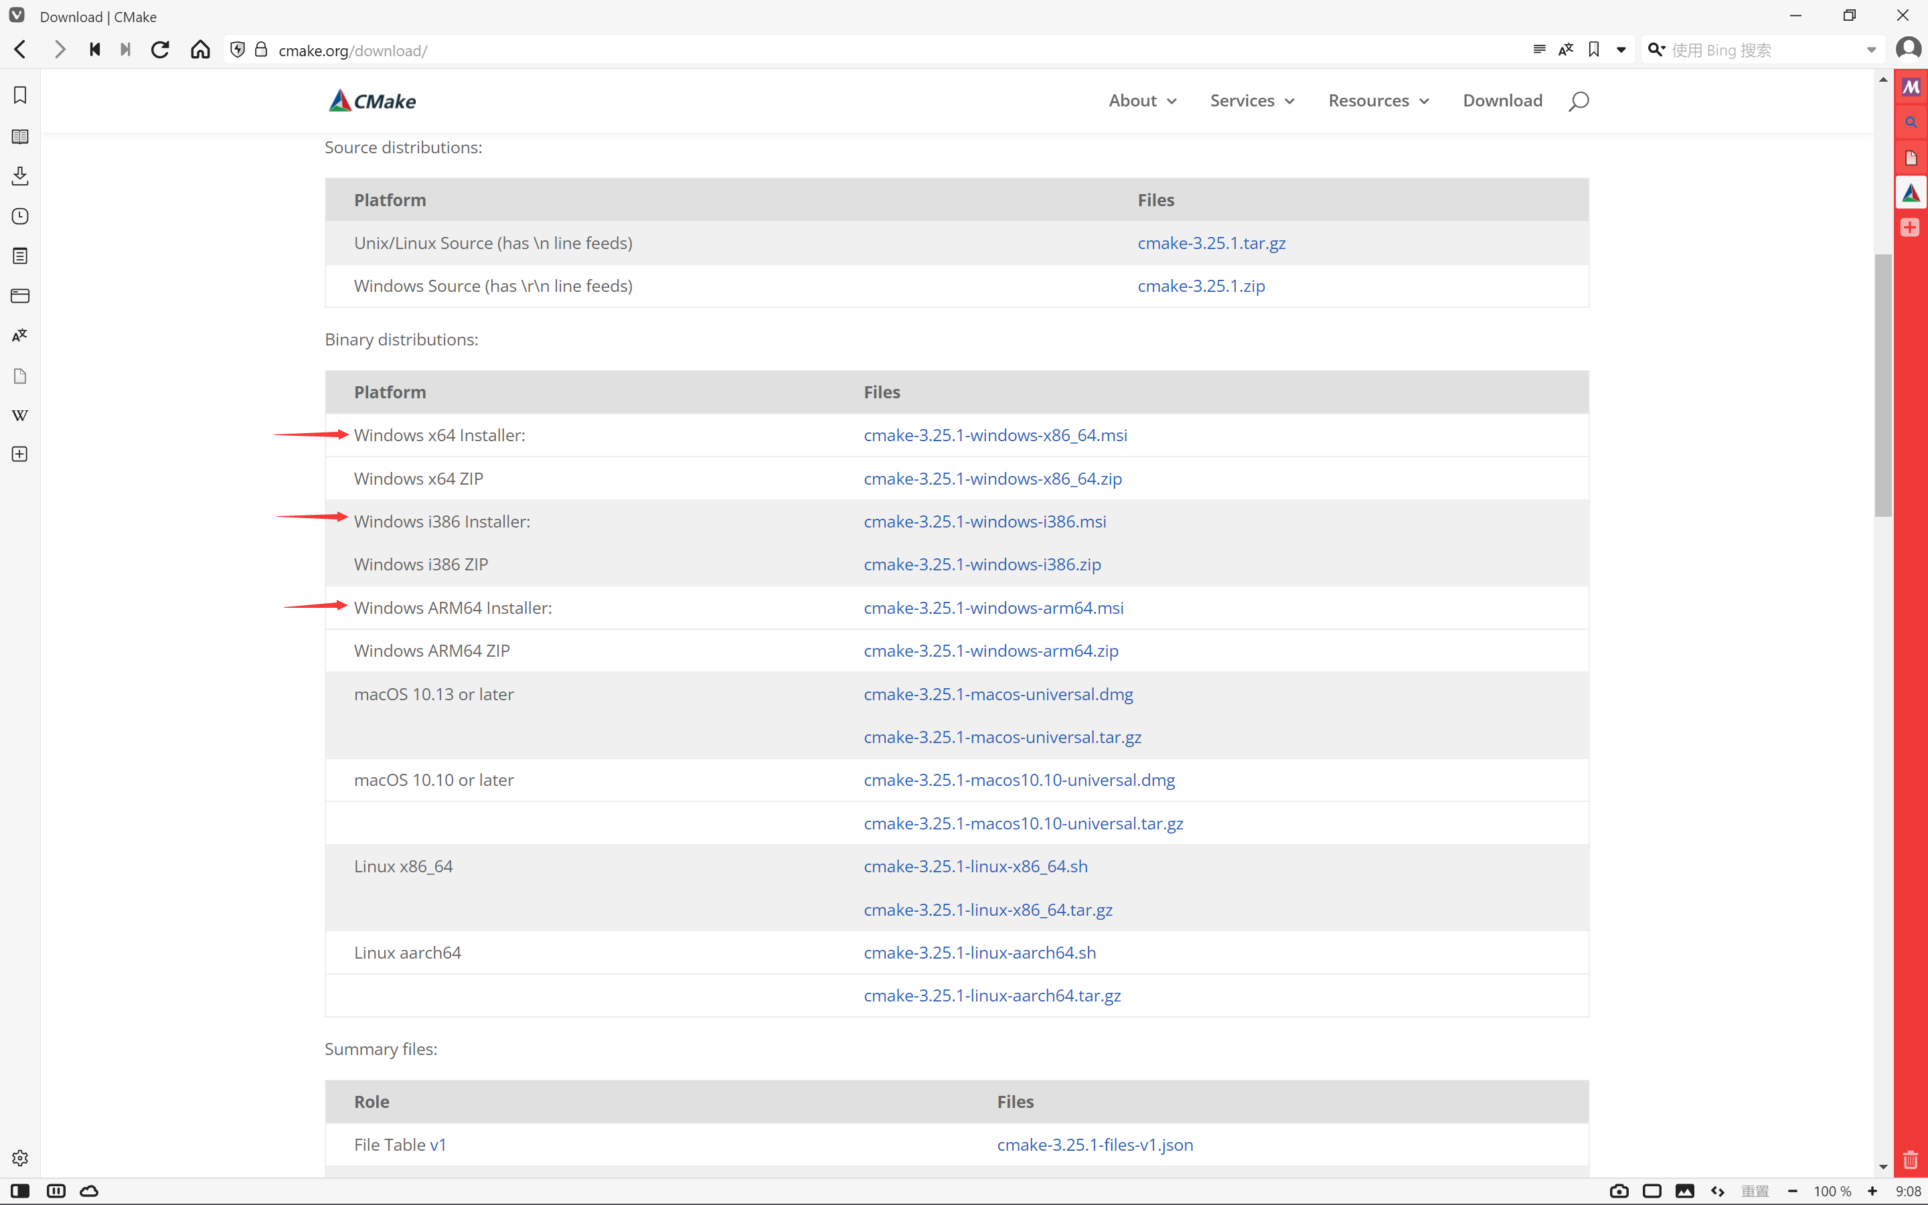Click the CMake logo
Screen dimensions: 1928x1205
tap(372, 101)
